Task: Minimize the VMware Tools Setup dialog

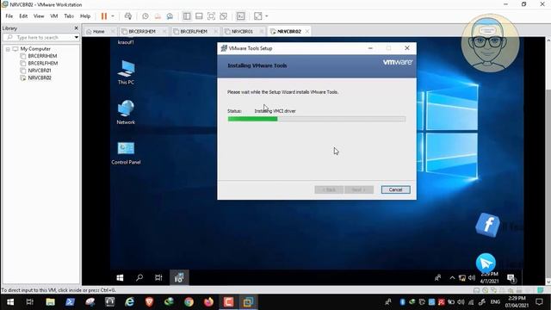Action: tap(370, 48)
